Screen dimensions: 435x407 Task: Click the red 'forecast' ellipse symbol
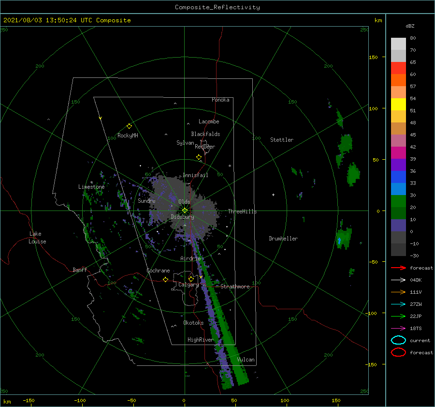pyautogui.click(x=398, y=352)
